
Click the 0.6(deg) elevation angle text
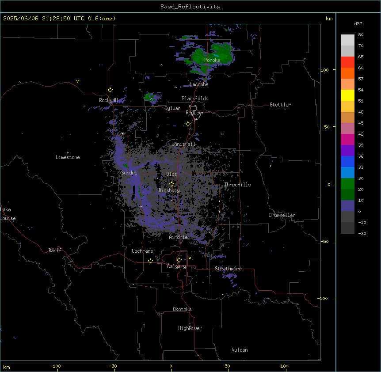102,19
